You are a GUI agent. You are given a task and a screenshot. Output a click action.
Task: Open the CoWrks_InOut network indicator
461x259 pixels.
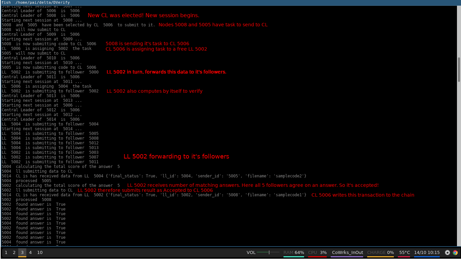(347, 253)
